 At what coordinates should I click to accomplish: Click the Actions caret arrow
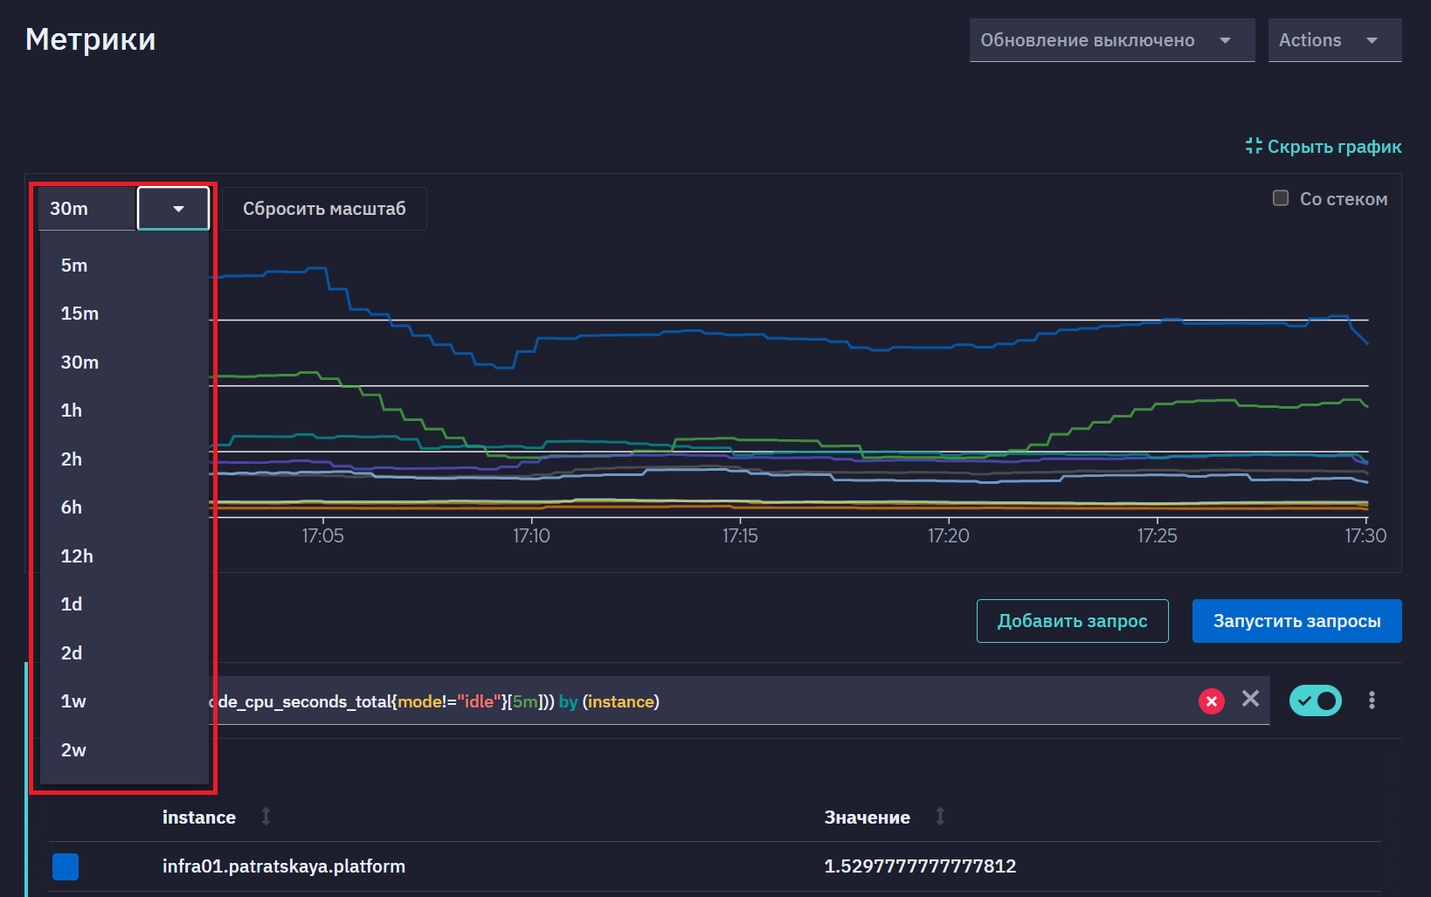(x=1372, y=40)
